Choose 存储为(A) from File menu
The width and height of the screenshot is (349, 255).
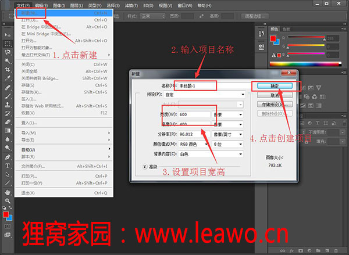(64, 92)
